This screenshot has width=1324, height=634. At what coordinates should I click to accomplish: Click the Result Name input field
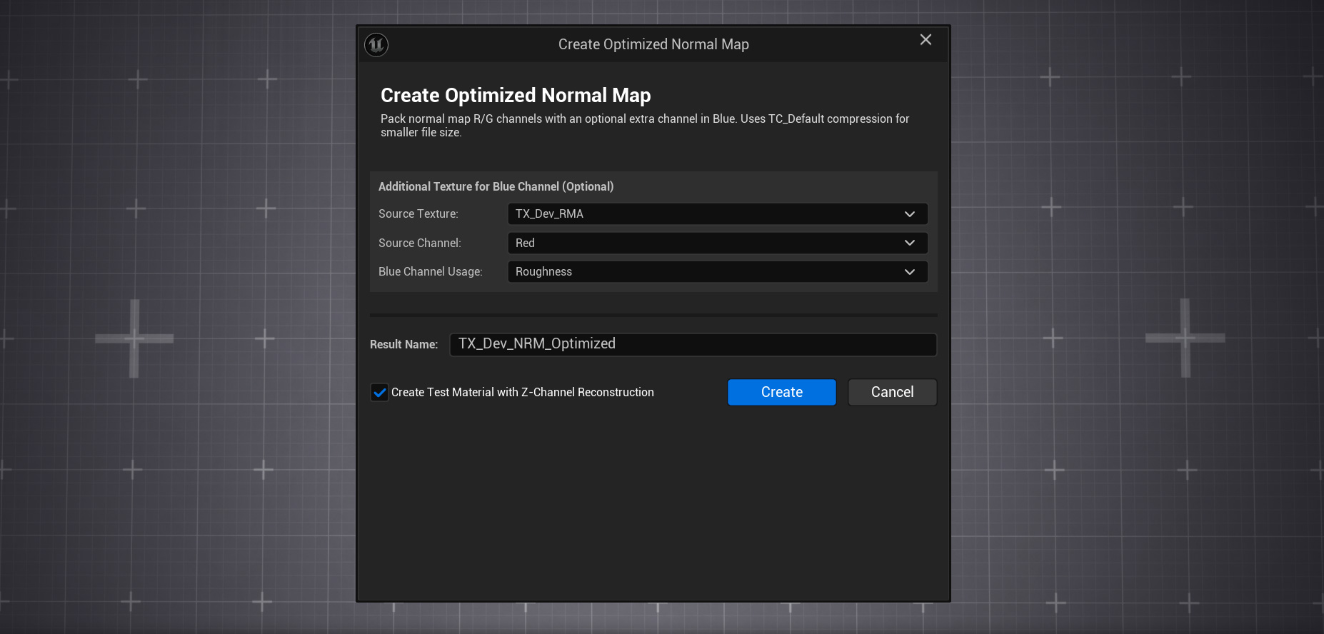coord(693,344)
